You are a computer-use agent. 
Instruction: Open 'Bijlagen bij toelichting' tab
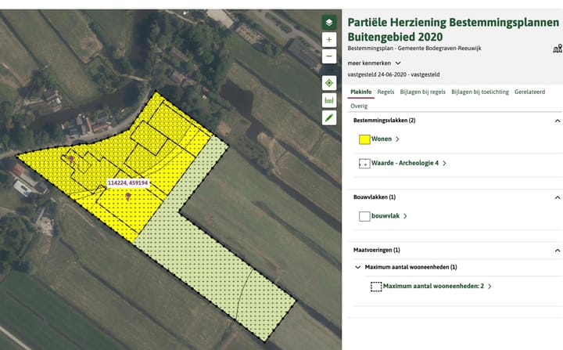[x=479, y=92]
